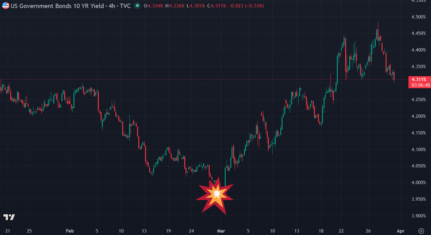Screen dimensions: 431x235
Task: Click the 3.900% price scale level
Action: point(418,216)
